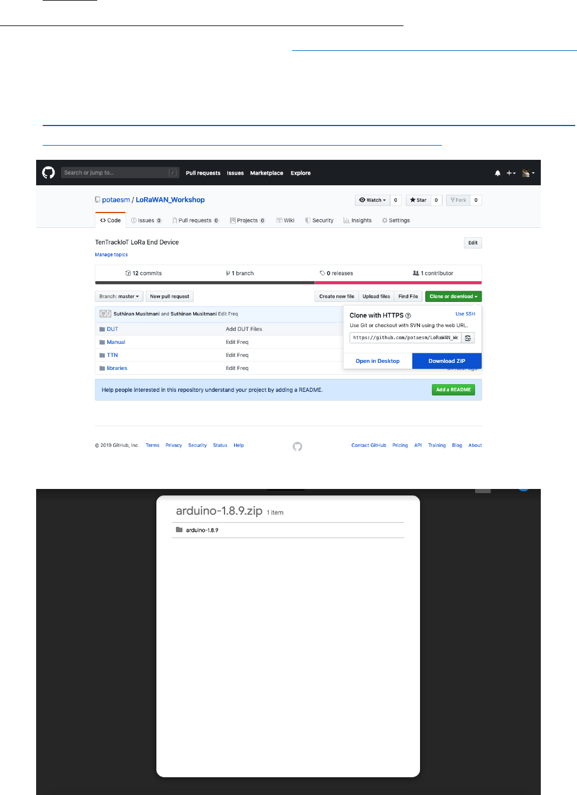Image resolution: width=577 pixels, height=795 pixels.
Task: Switch clone method with Use SSH
Action: point(465,314)
